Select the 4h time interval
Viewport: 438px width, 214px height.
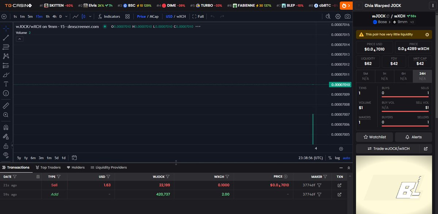(x=54, y=16)
